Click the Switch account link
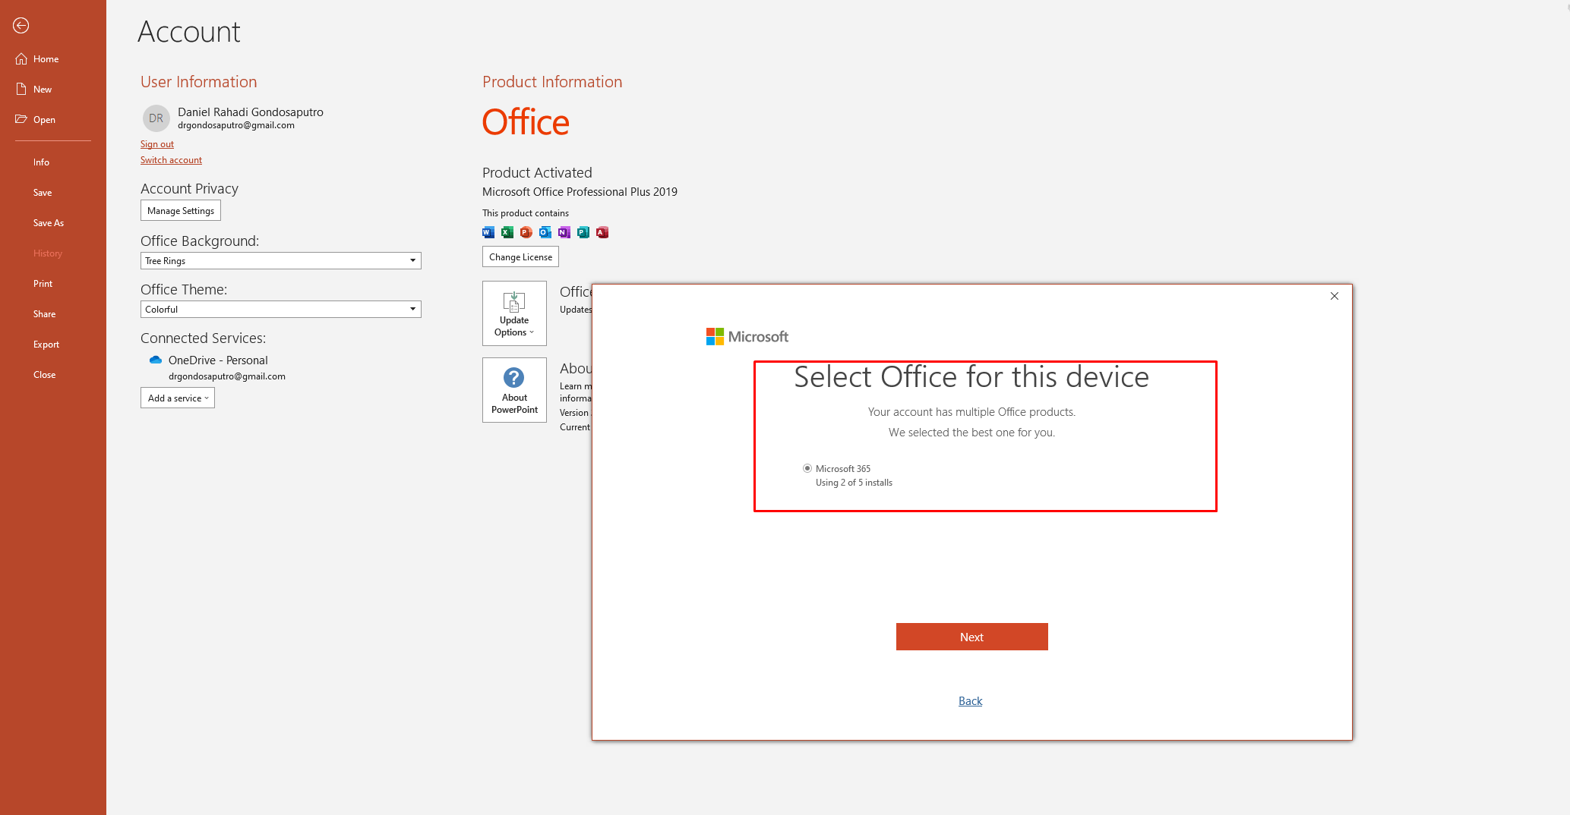The image size is (1570, 815). pos(171,160)
